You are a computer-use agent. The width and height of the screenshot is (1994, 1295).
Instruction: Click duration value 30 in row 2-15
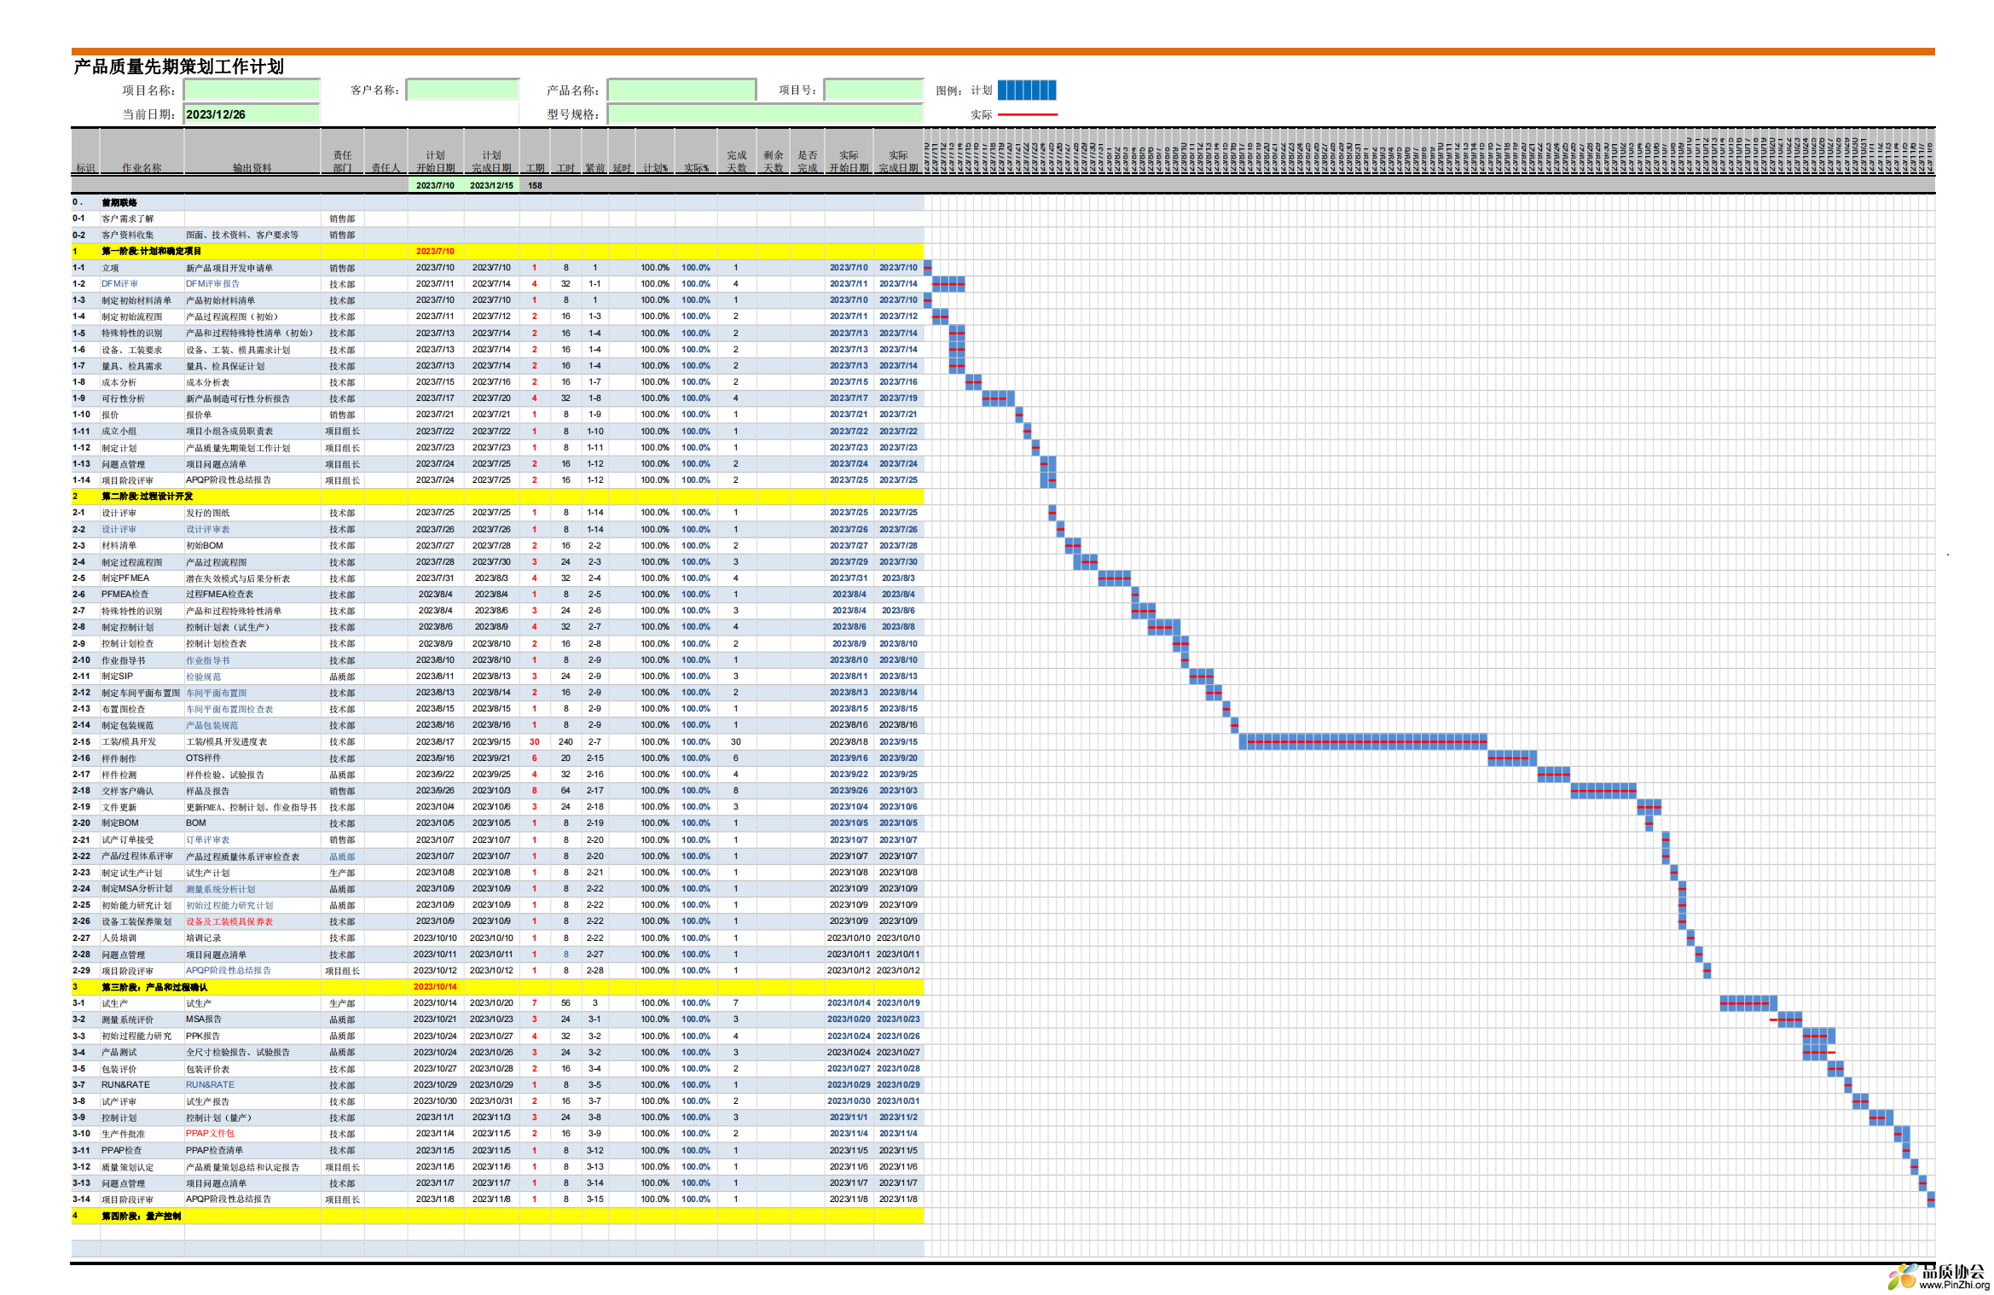[535, 742]
